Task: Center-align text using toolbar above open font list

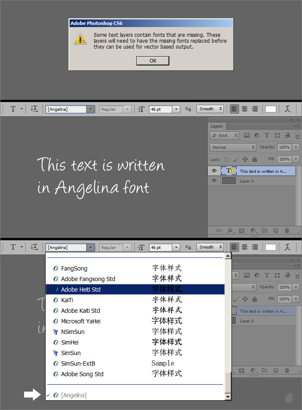Action: pos(245,247)
